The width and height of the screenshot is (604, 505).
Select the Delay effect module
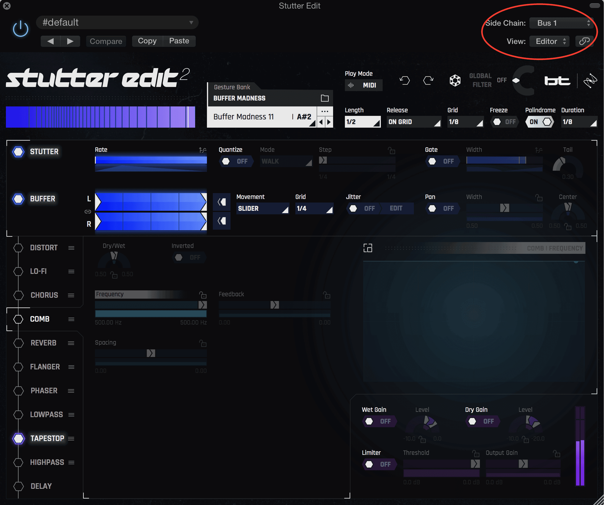click(x=41, y=486)
